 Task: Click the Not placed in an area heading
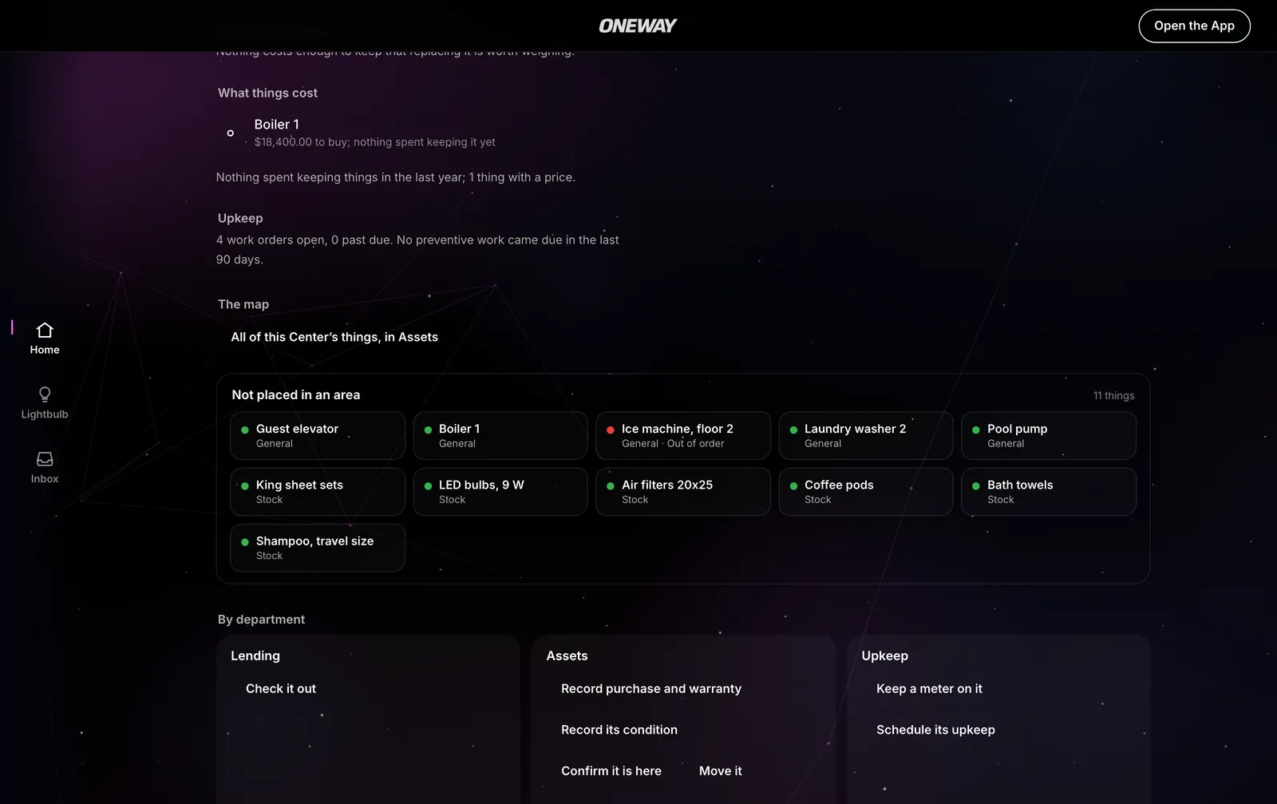point(296,394)
